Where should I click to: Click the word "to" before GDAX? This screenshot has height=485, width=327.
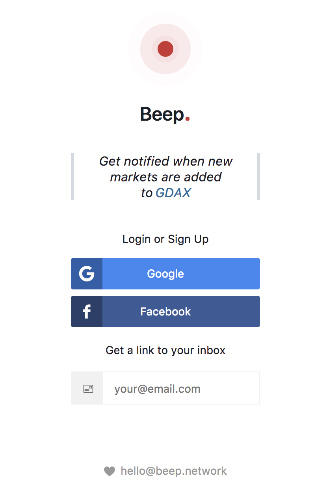[x=147, y=193]
